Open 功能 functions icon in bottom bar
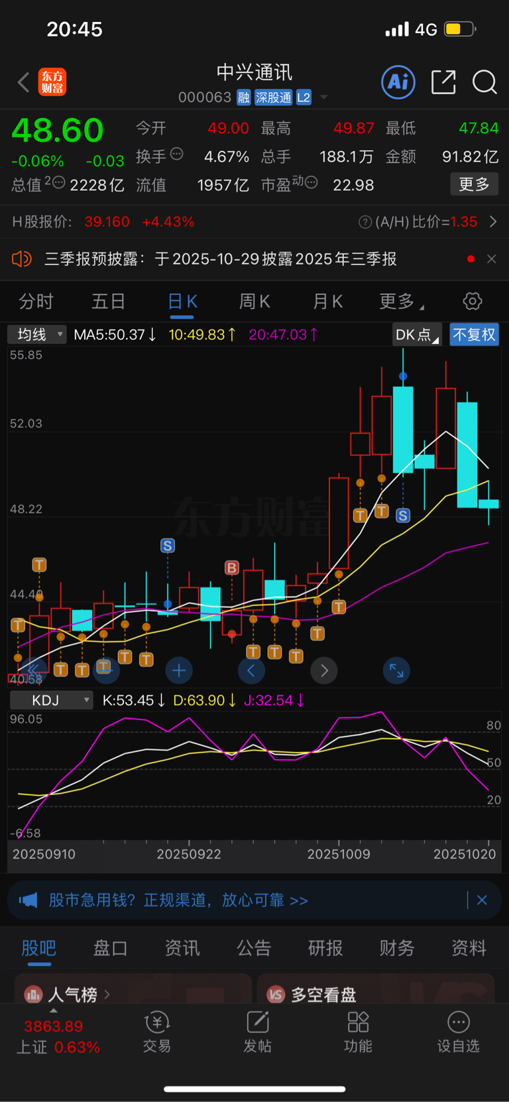The height and width of the screenshot is (1102, 509). coord(358,1032)
